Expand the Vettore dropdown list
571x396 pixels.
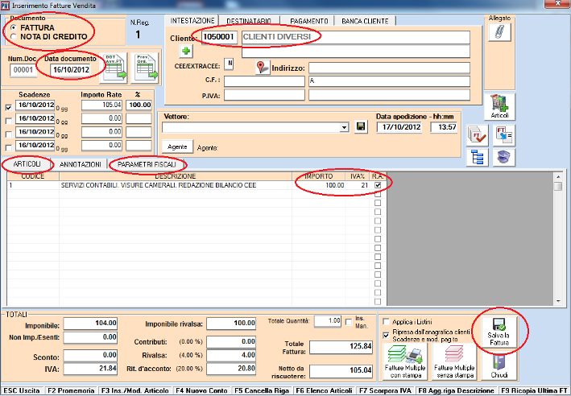(x=344, y=127)
